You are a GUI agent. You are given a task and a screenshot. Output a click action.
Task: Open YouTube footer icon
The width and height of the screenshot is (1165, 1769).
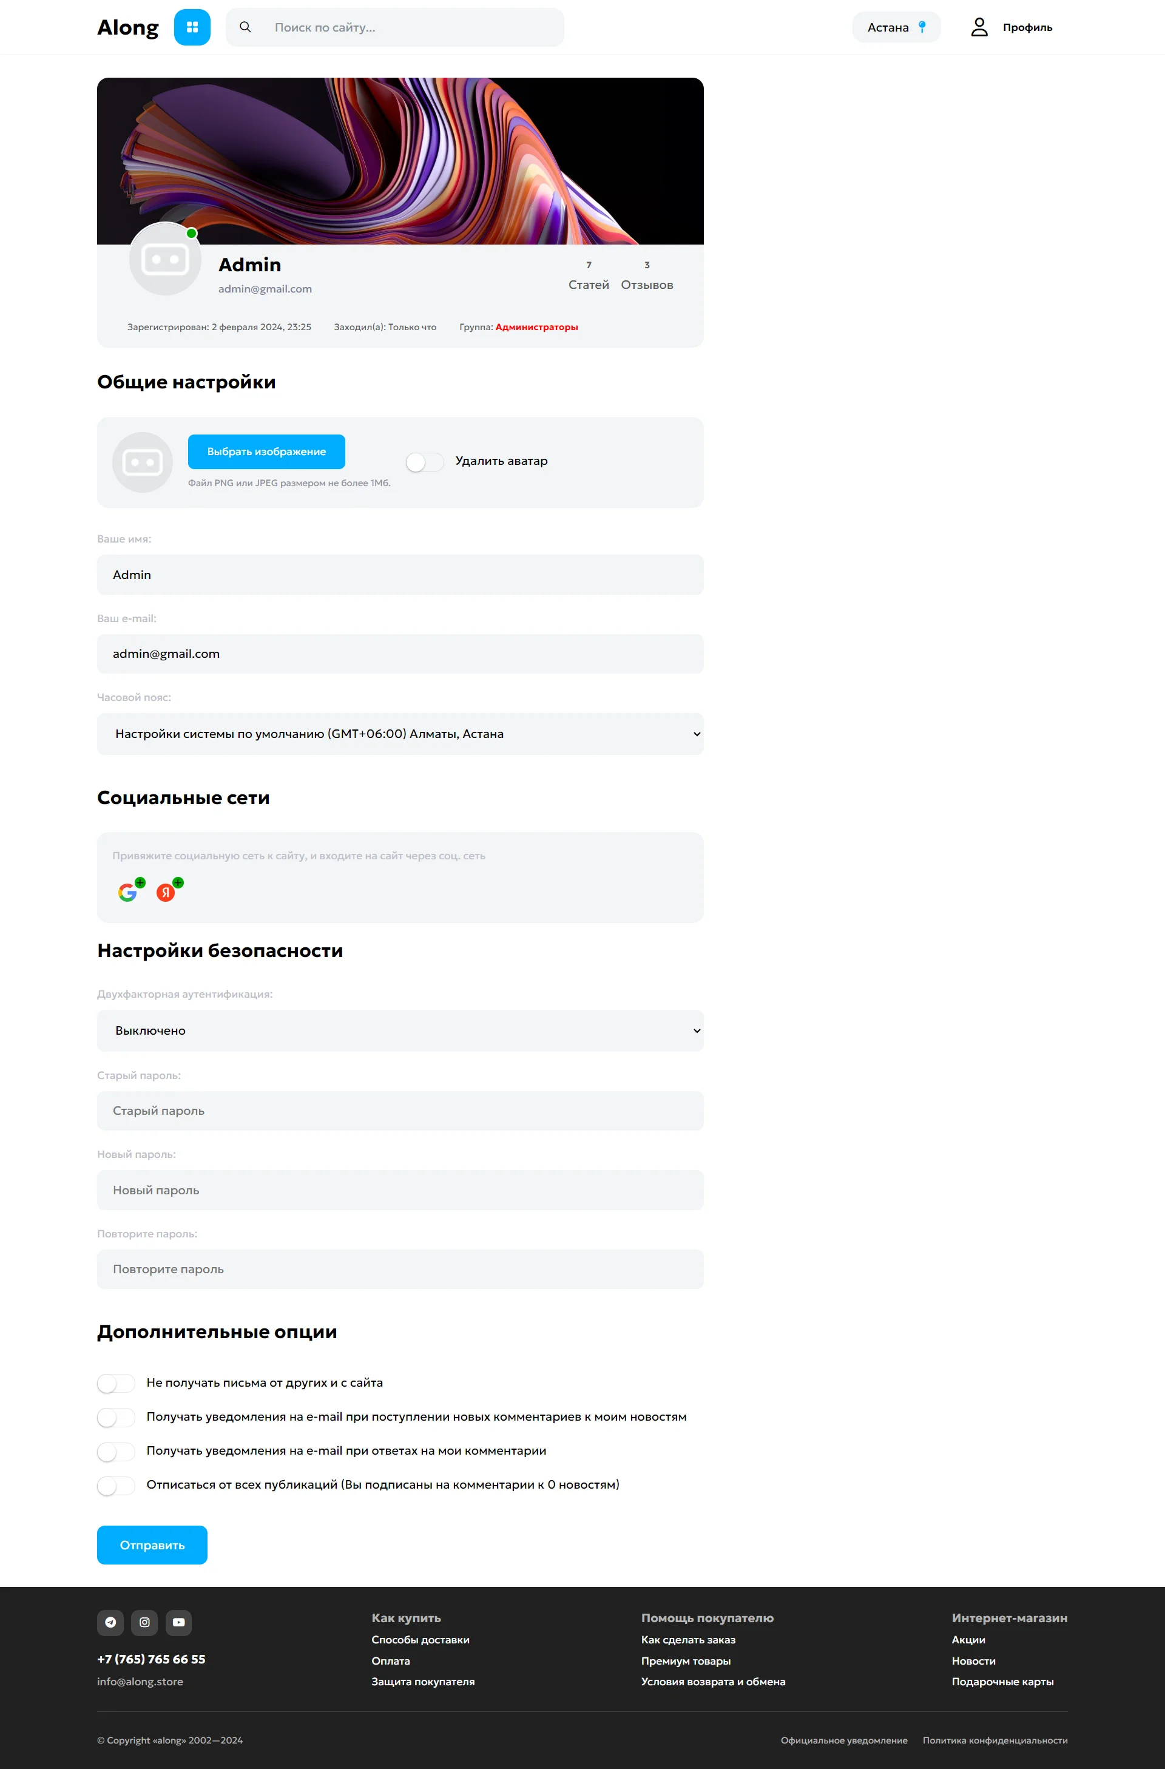point(178,1622)
